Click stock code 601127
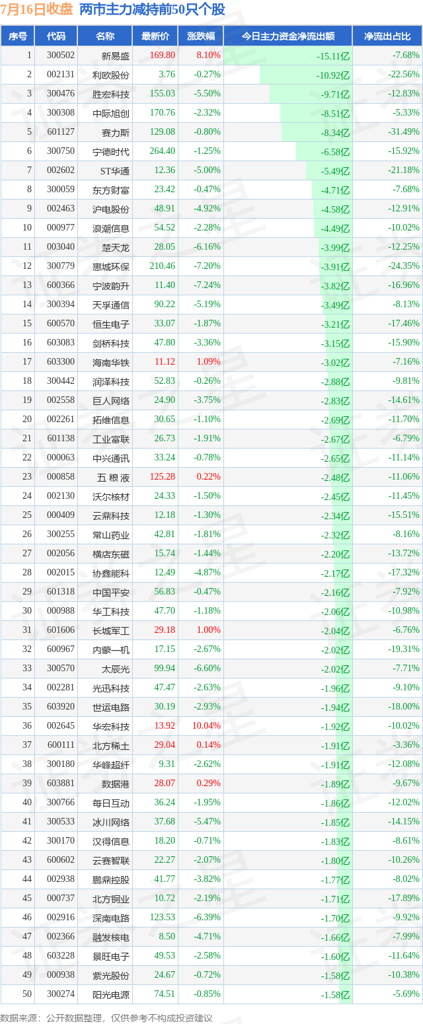Viewport: 423px width, 1024px height. pos(60,133)
